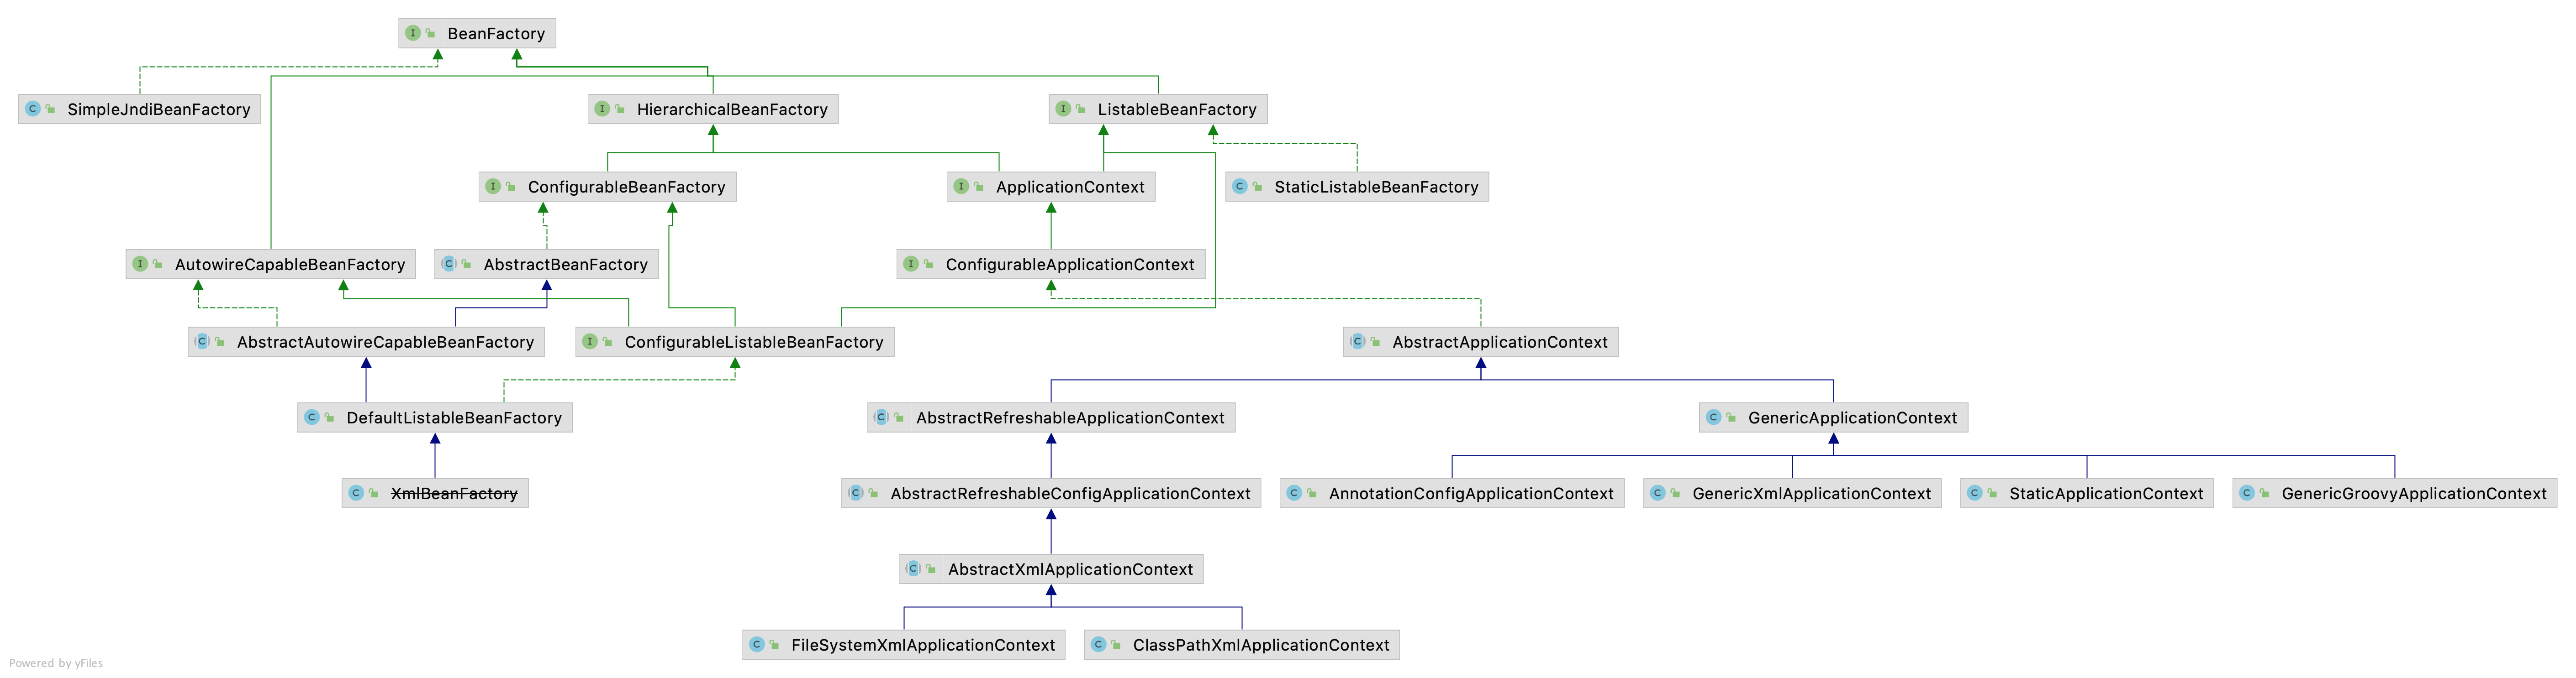Select the GenericGroovyApplicationContext node
2576x678 pixels.
2413,493
